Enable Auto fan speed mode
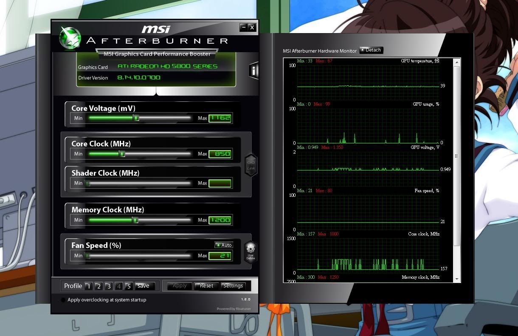 point(223,245)
